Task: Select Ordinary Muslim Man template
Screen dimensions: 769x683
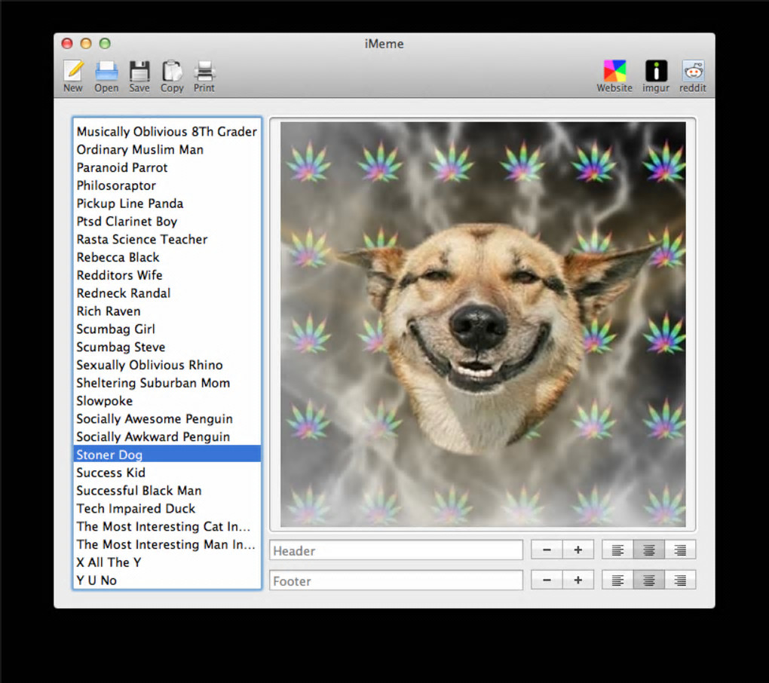Action: [167, 149]
